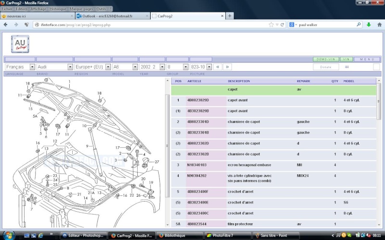Click the bookmark star in address bar

tap(271, 25)
